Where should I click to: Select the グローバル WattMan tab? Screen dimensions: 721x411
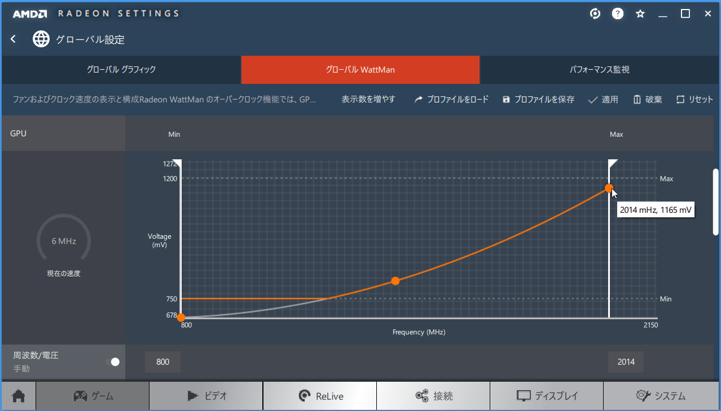coord(360,70)
